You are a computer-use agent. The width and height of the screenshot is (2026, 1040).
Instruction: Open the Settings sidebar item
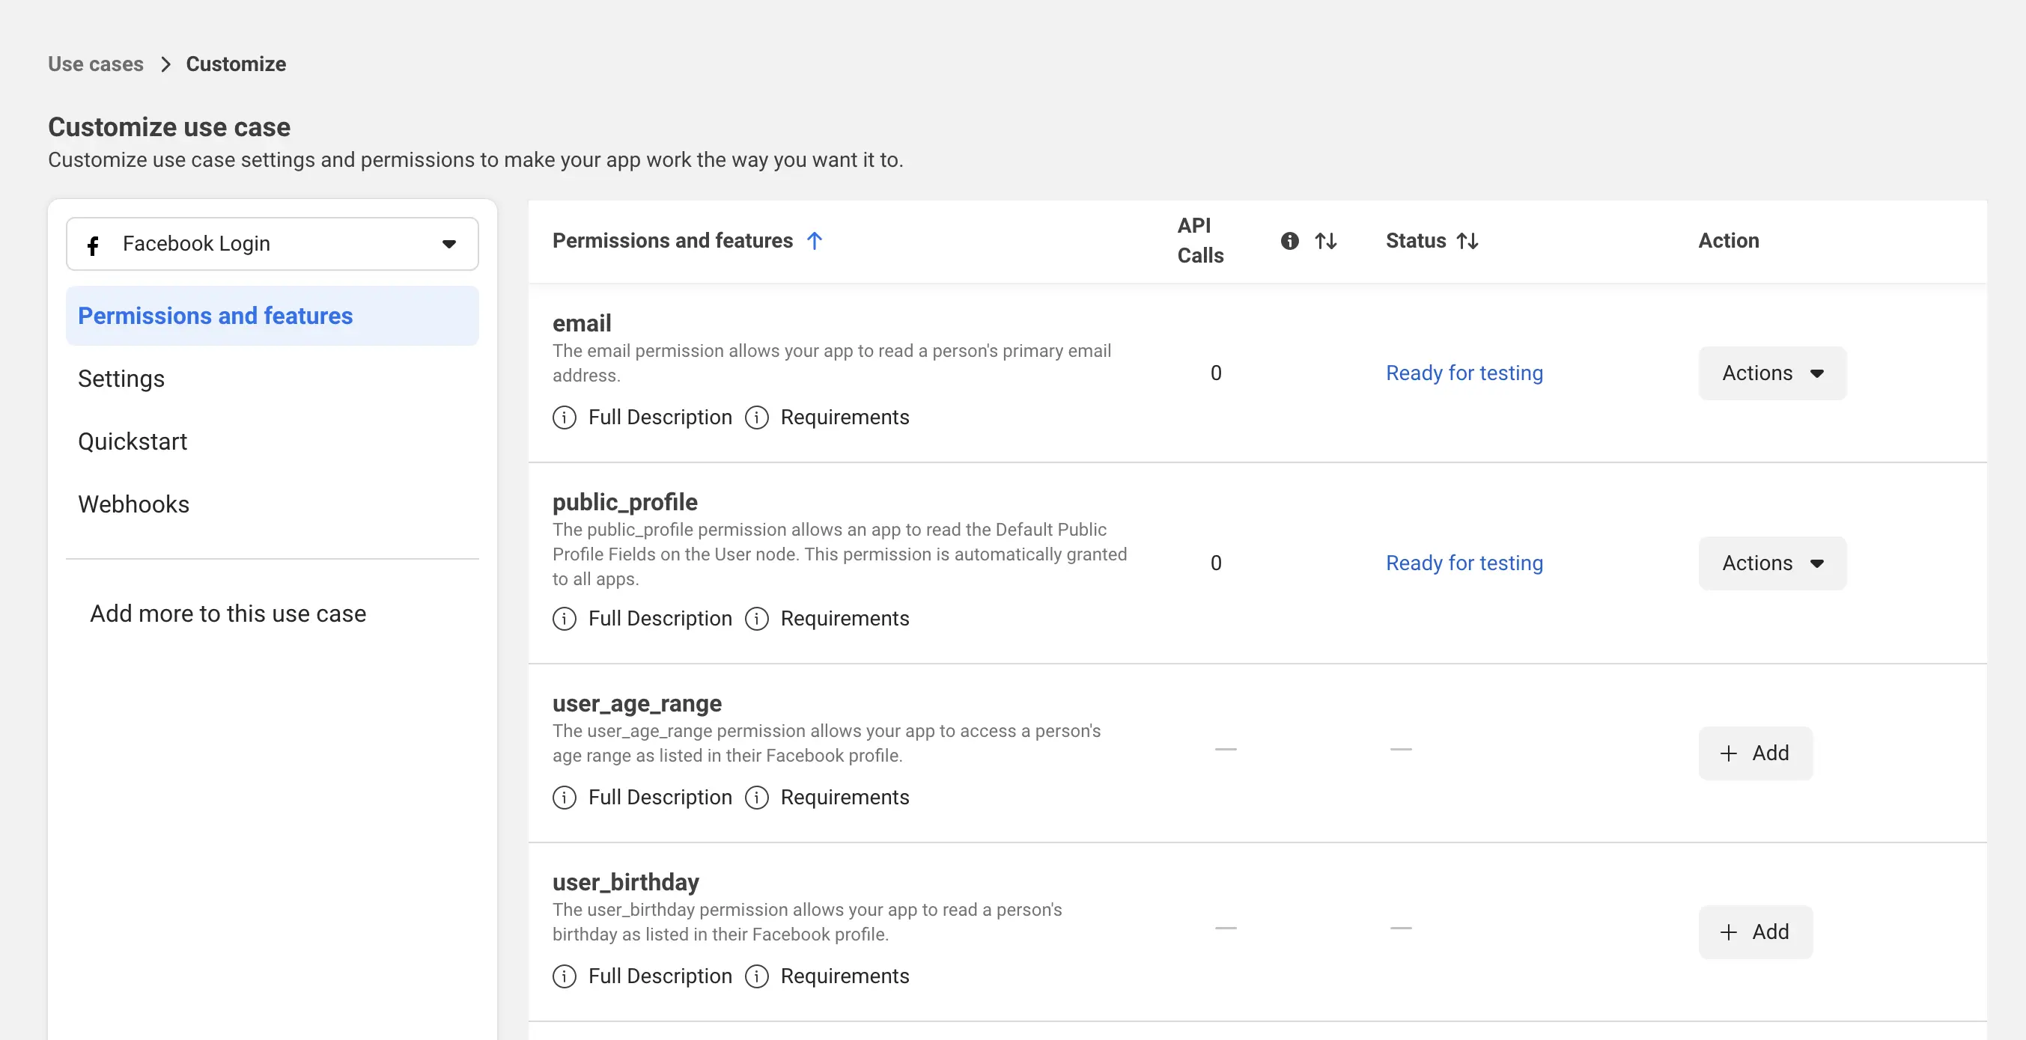[121, 379]
